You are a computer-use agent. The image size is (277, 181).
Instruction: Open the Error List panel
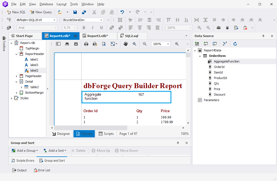[42, 170]
